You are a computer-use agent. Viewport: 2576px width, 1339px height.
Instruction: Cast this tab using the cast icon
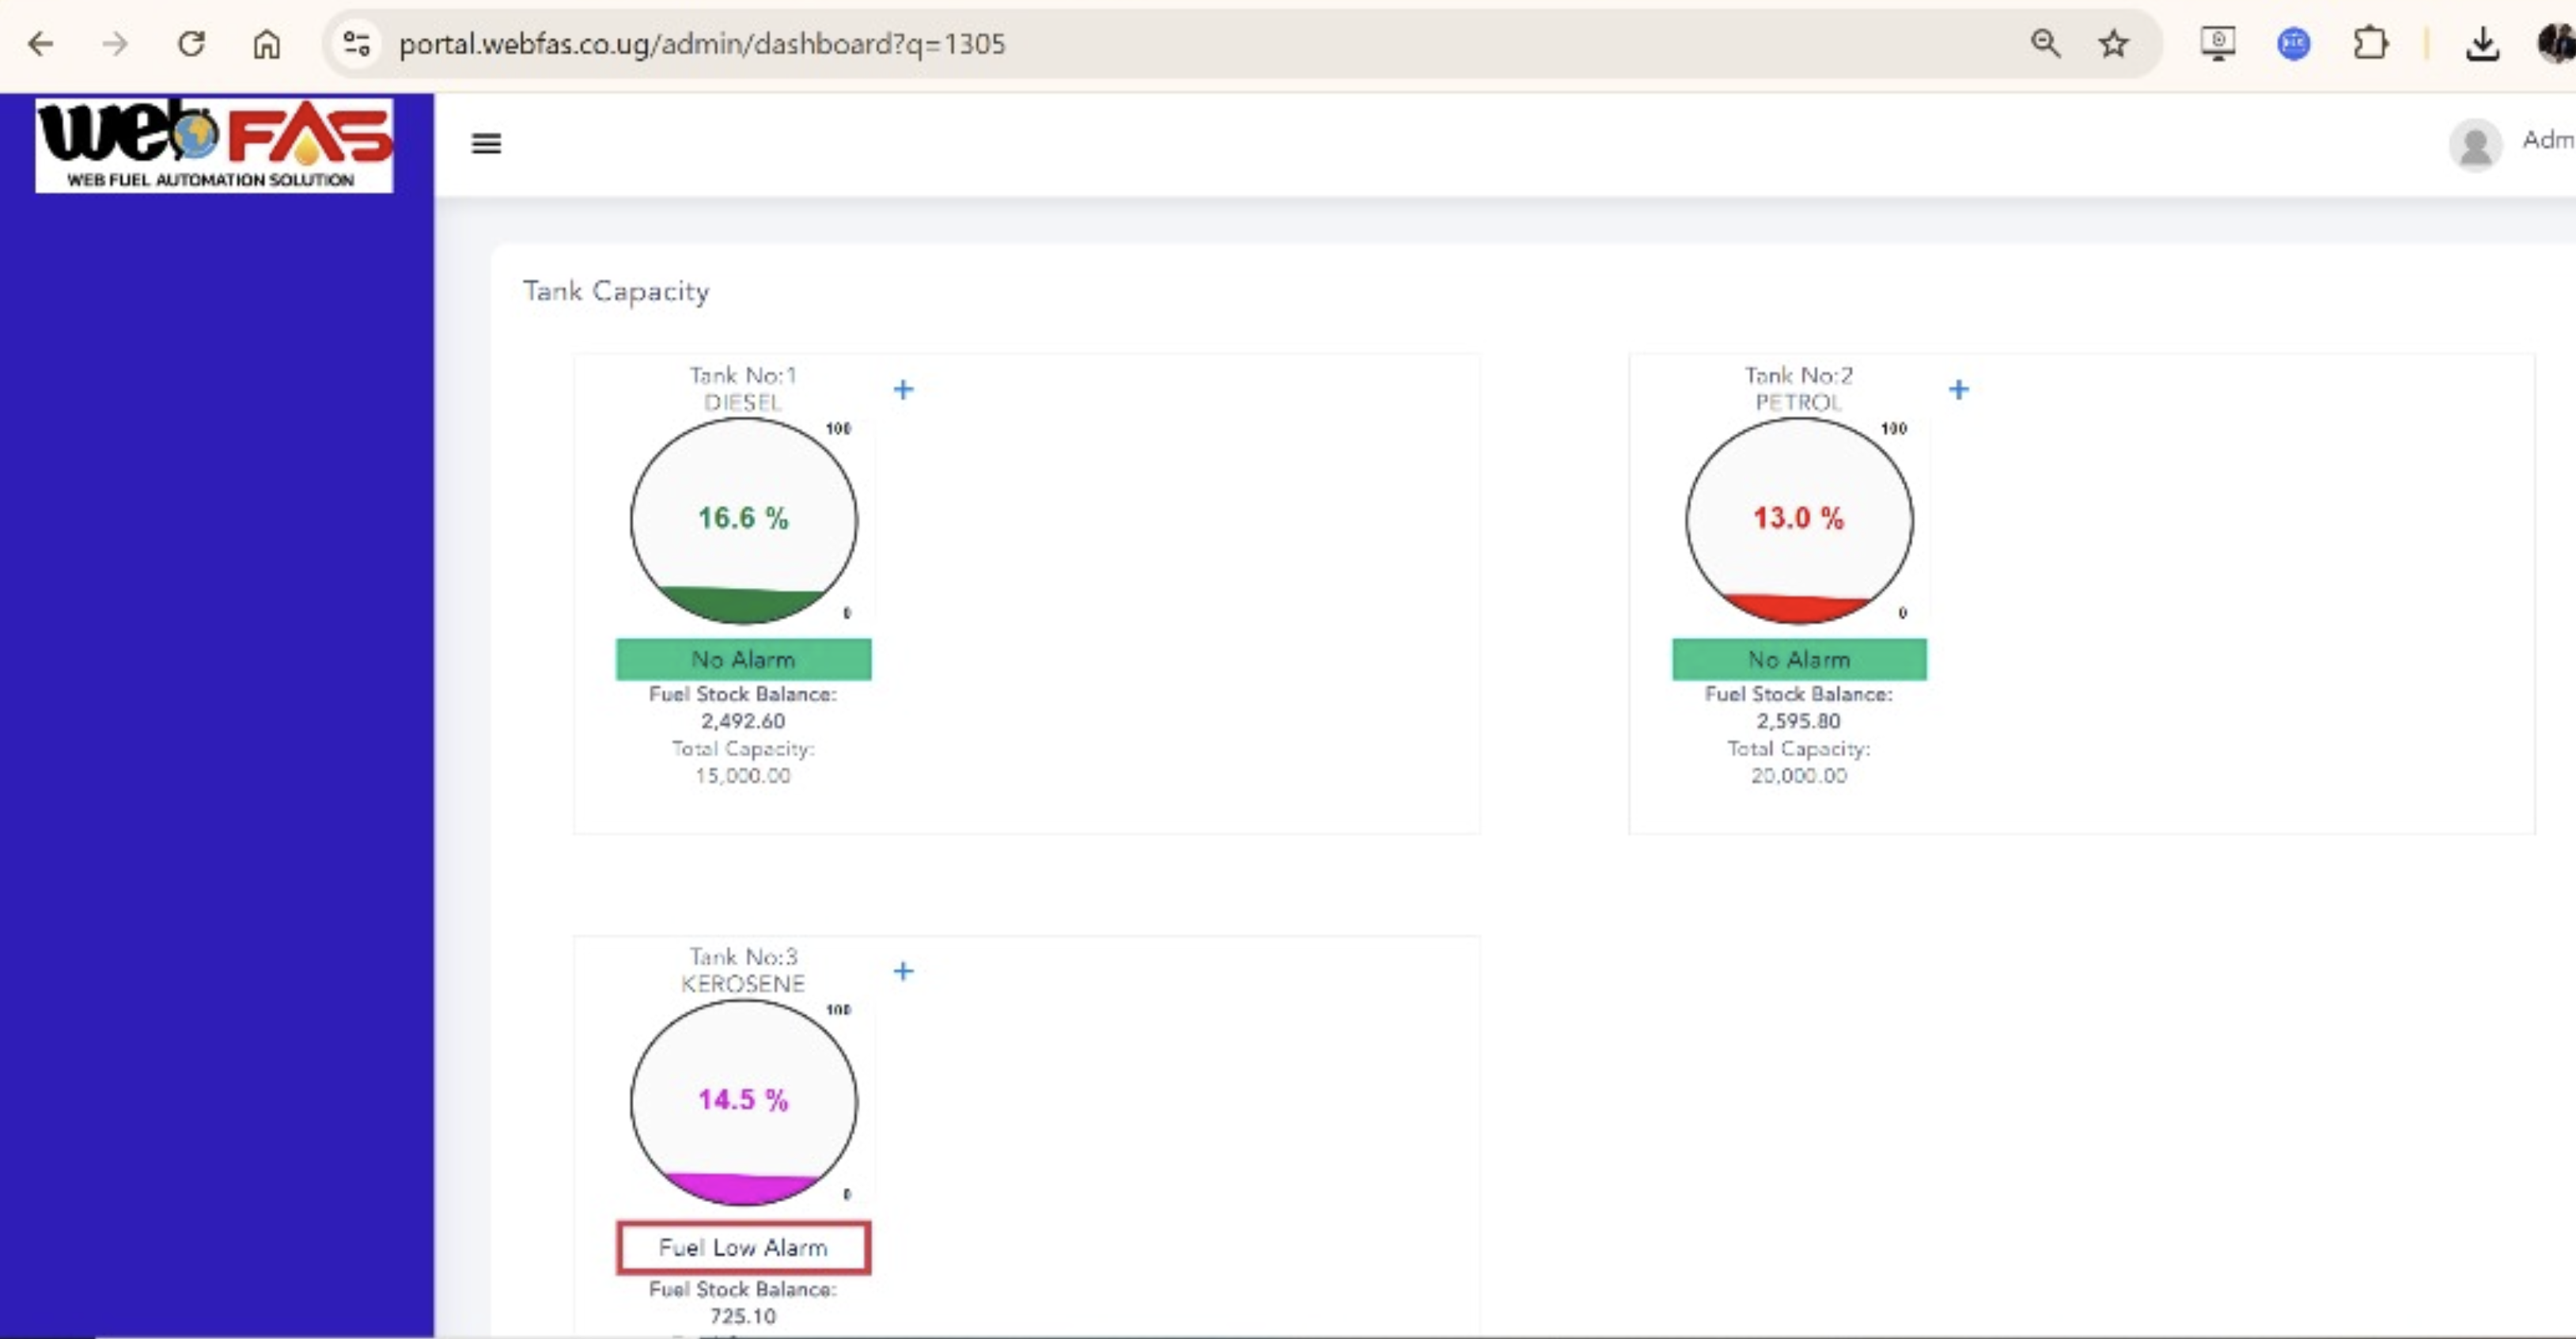2217,43
